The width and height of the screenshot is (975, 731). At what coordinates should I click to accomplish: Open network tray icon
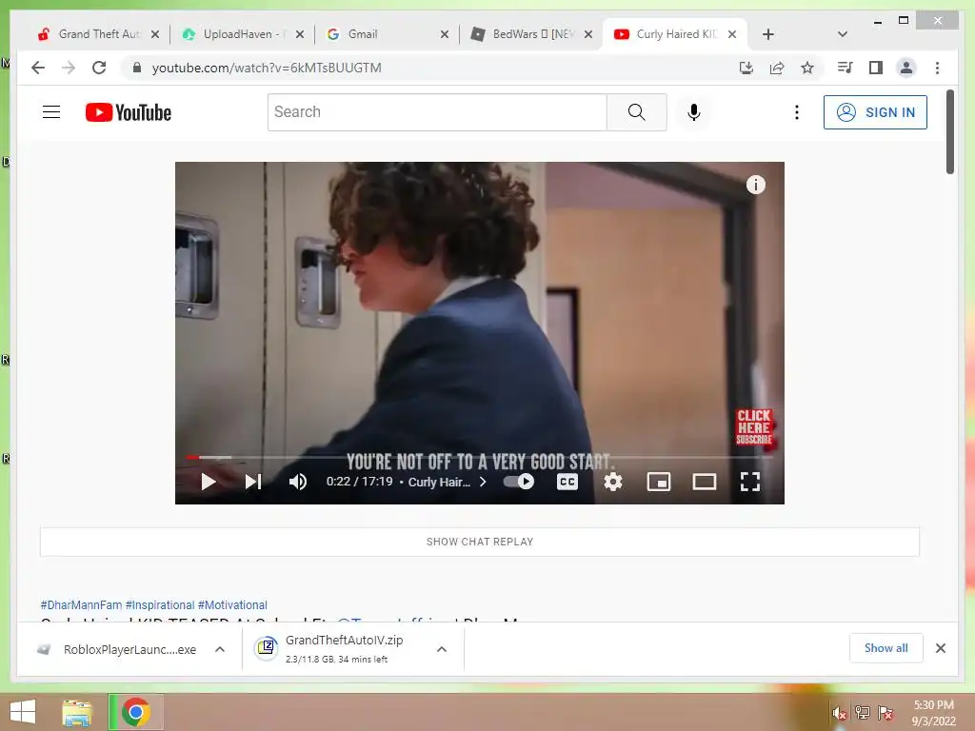tap(863, 713)
